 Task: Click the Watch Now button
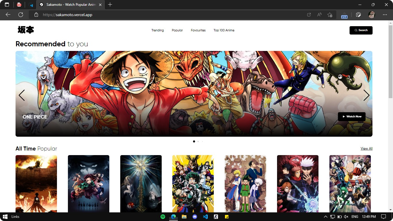click(x=352, y=117)
